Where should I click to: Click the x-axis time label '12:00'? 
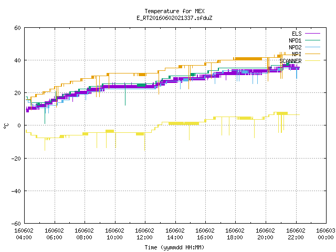pos(145,237)
